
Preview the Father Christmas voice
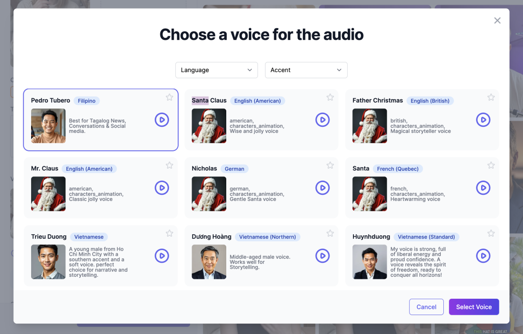[483, 120]
